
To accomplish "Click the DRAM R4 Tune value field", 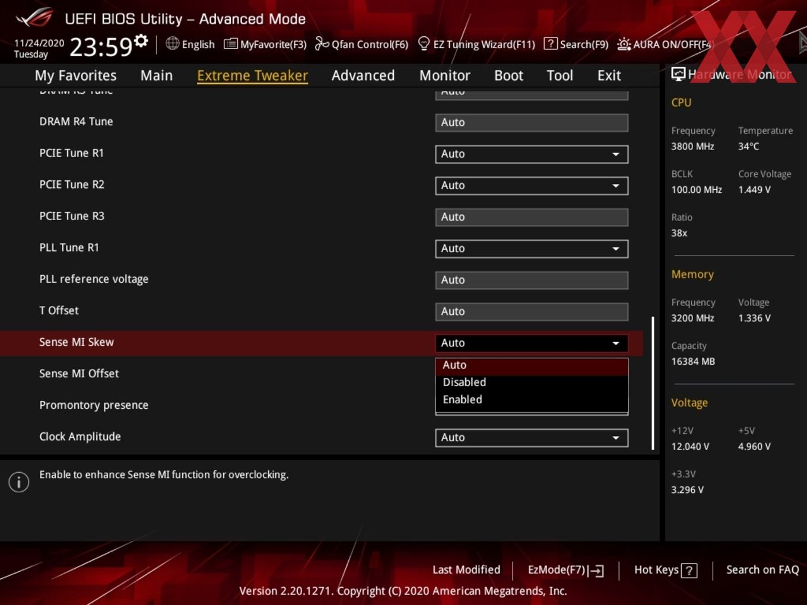I will coord(532,123).
